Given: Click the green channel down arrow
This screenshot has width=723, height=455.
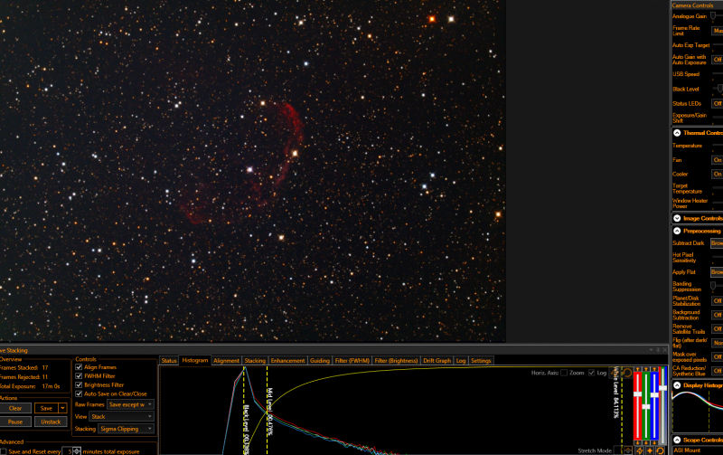Looking at the screenshot, I should pos(646,442).
